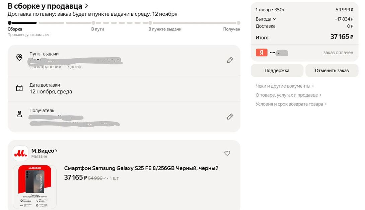Click the pickup point location pin icon

[x=19, y=57]
